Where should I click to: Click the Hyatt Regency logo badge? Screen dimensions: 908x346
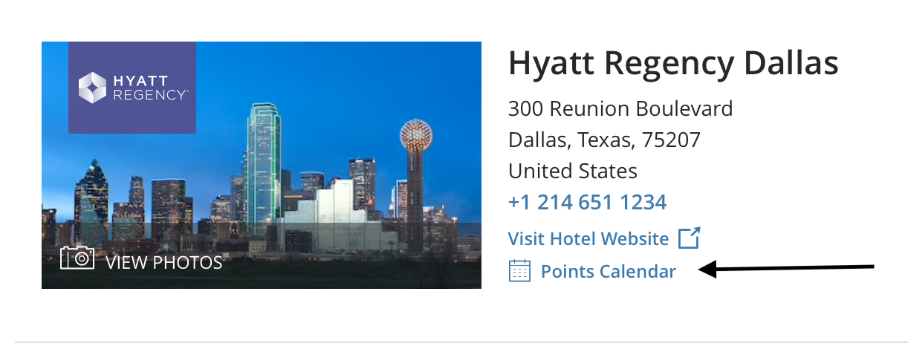(132, 88)
